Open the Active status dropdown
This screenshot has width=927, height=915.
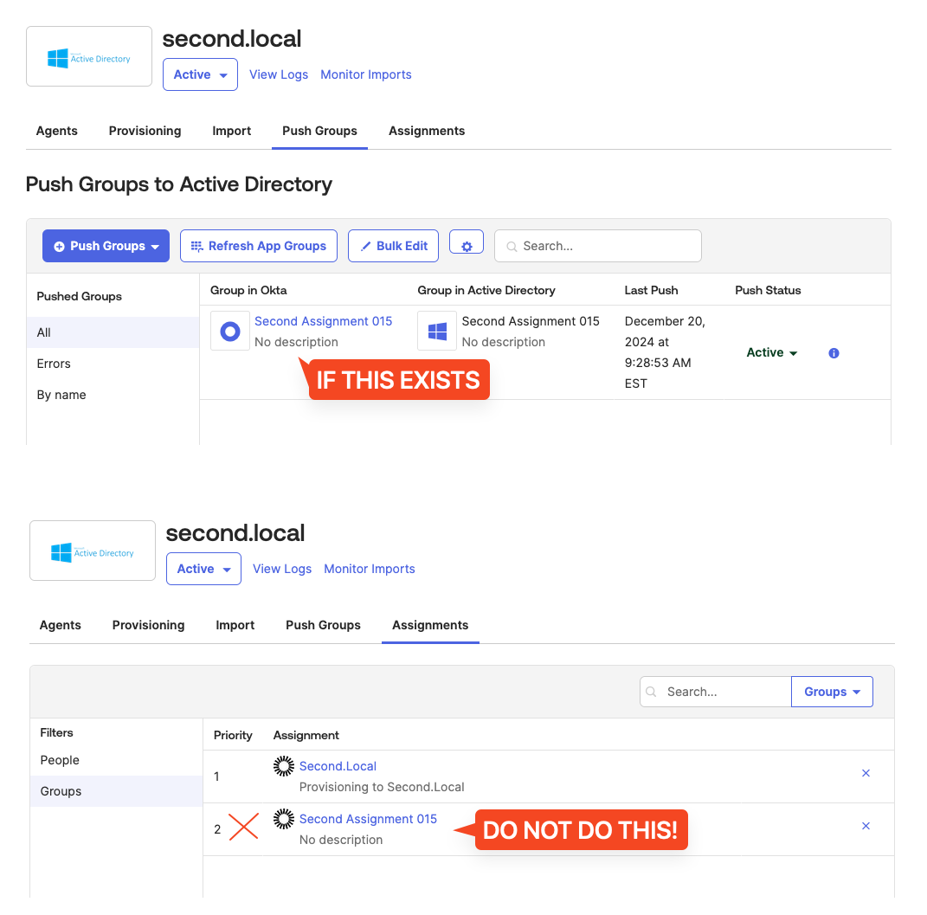pos(200,74)
